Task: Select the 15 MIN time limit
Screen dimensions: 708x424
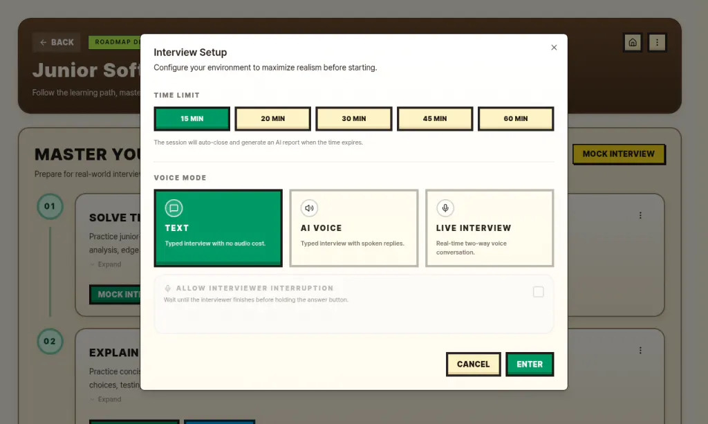Action: [x=192, y=119]
